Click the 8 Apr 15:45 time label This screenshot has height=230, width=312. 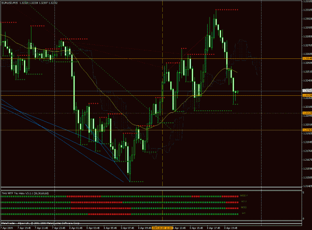[196, 228]
